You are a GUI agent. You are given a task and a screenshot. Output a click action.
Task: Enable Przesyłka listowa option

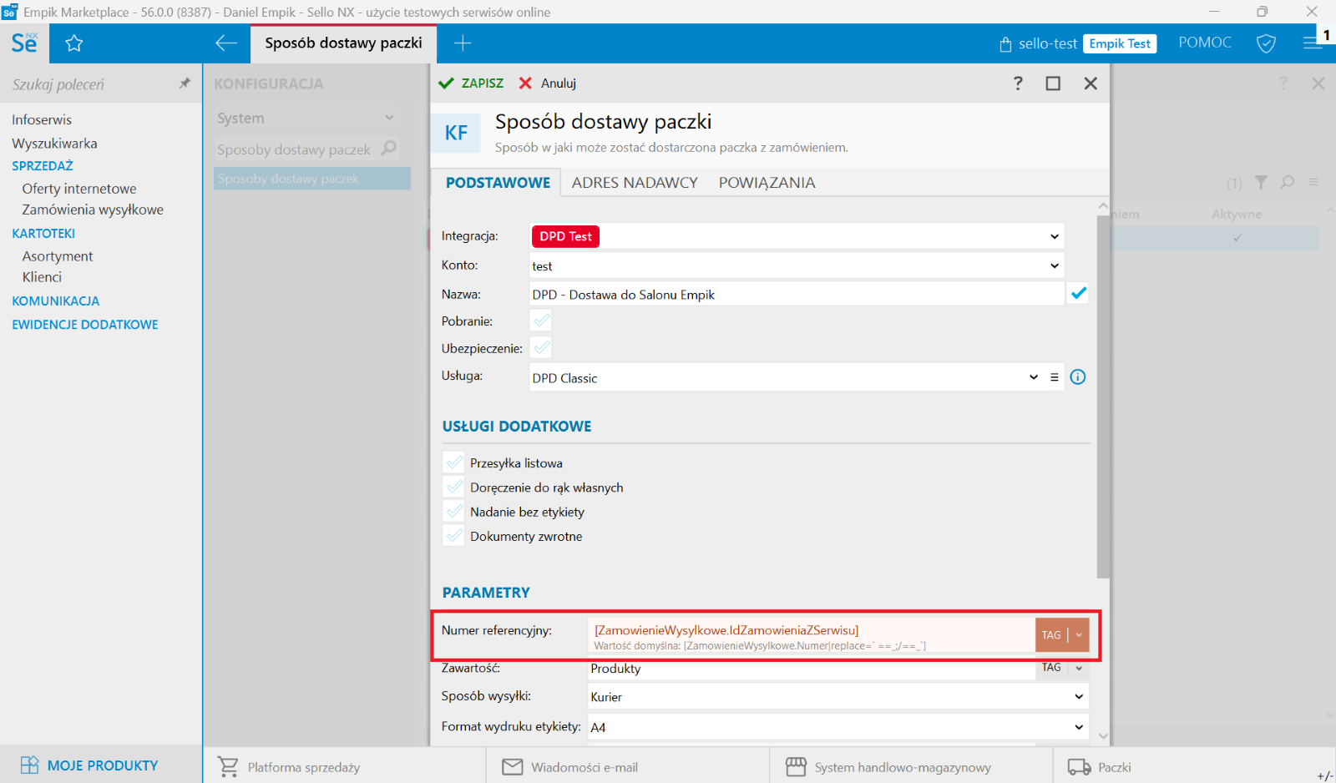454,462
